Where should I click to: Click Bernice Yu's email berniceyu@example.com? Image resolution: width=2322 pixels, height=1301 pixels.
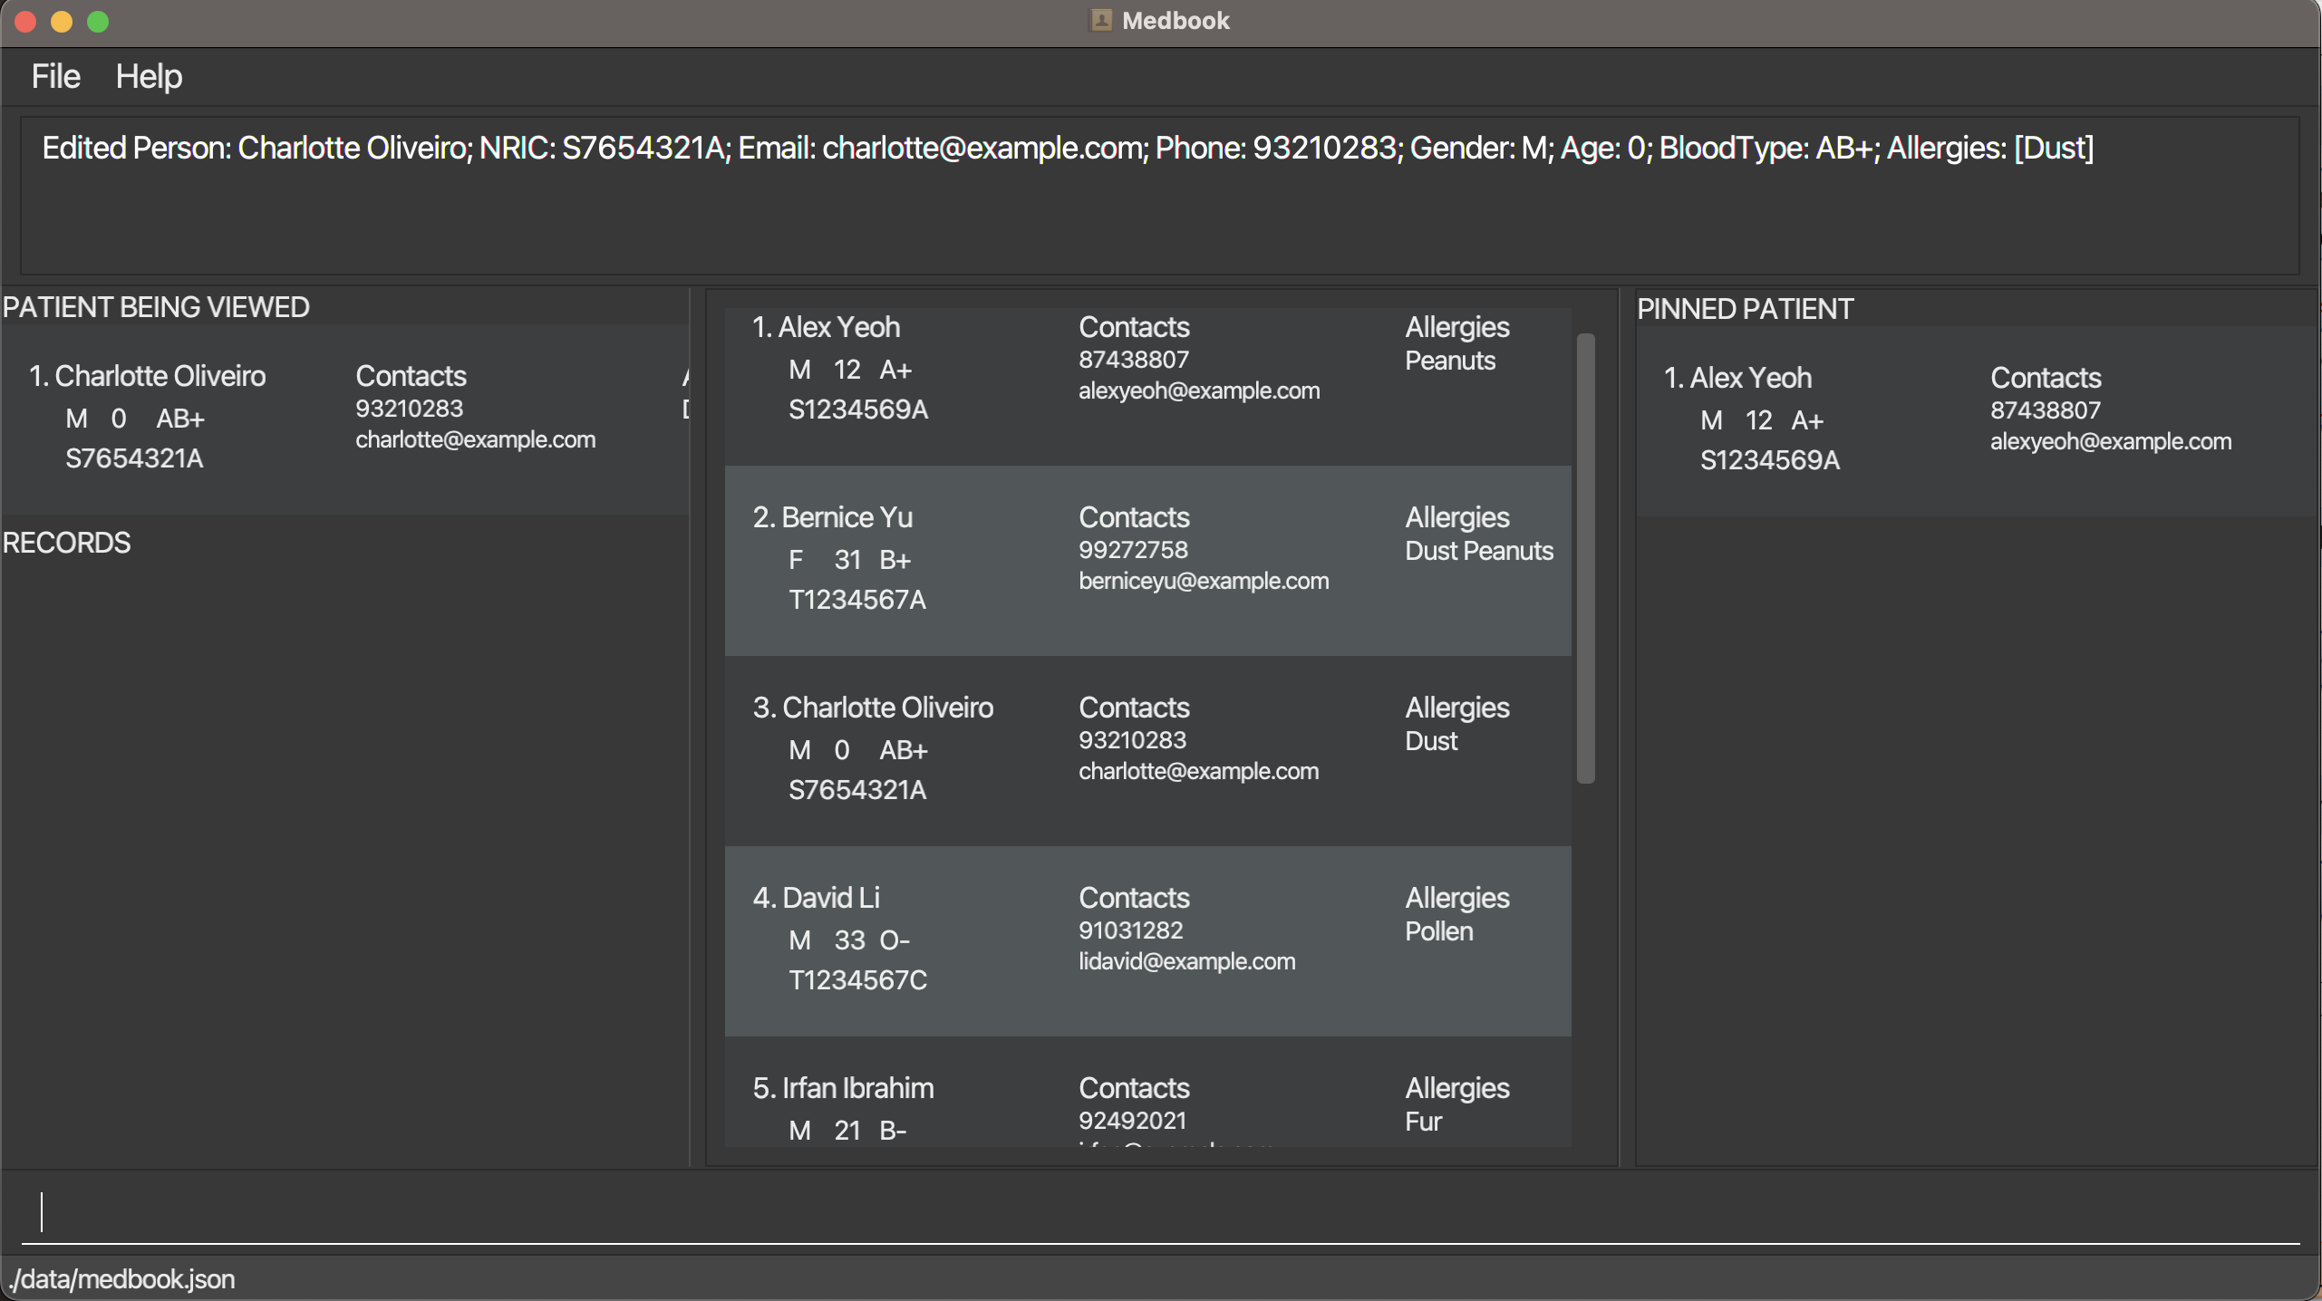tap(1203, 581)
